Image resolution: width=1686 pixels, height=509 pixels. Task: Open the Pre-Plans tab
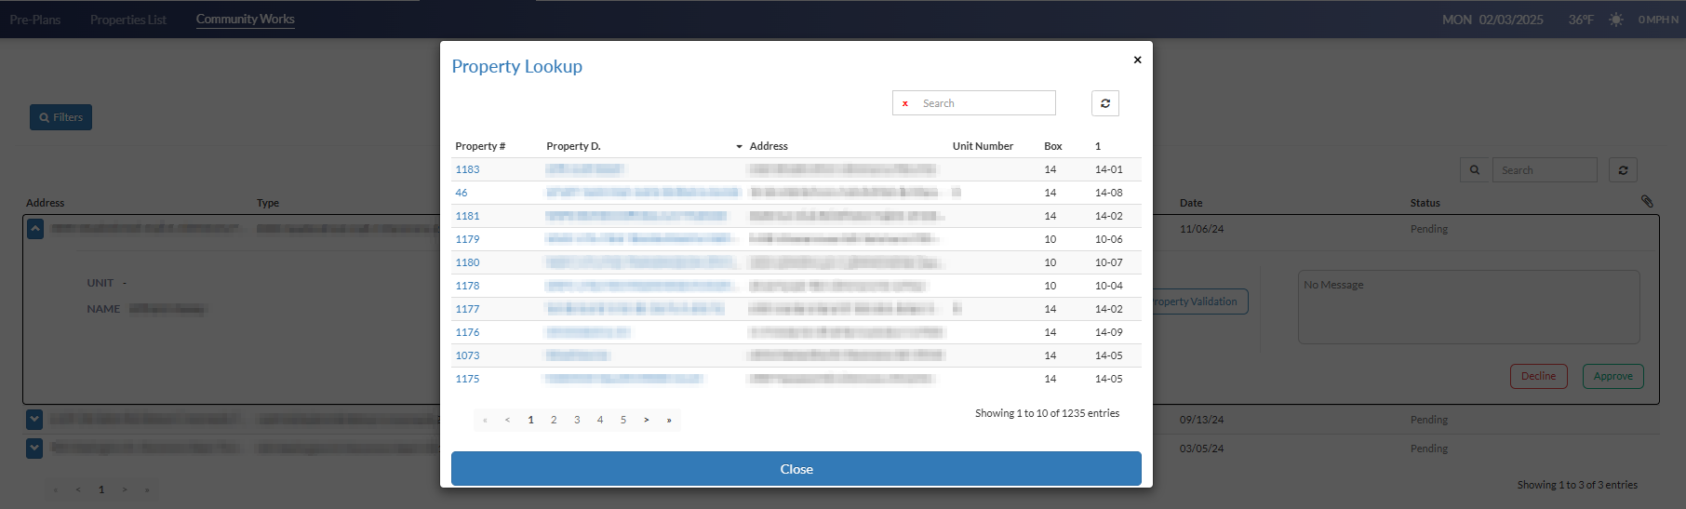(34, 20)
